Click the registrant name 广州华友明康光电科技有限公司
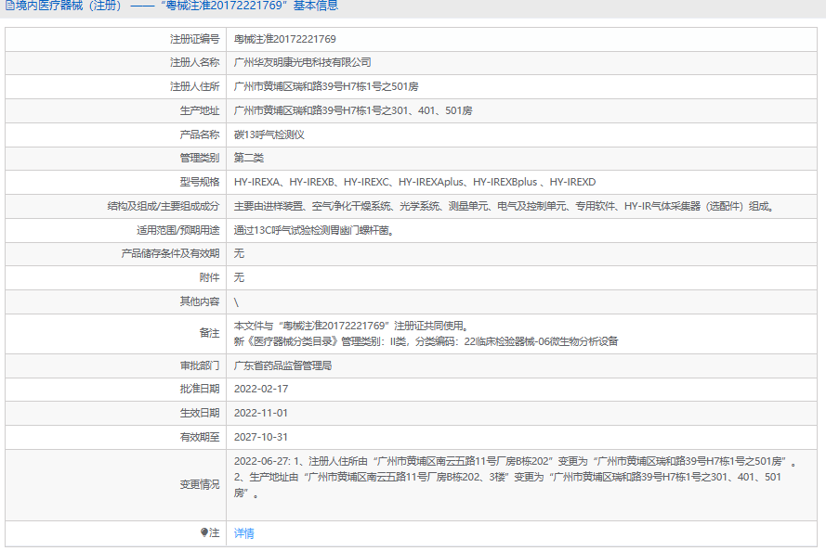 pyautogui.click(x=302, y=62)
